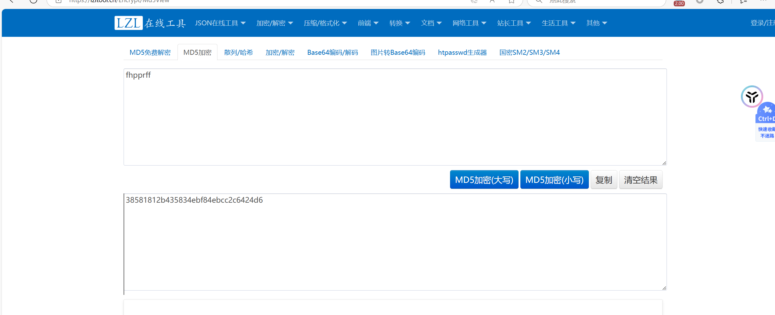Open the 转换 dropdown menu
The image size is (775, 315).
tap(400, 23)
